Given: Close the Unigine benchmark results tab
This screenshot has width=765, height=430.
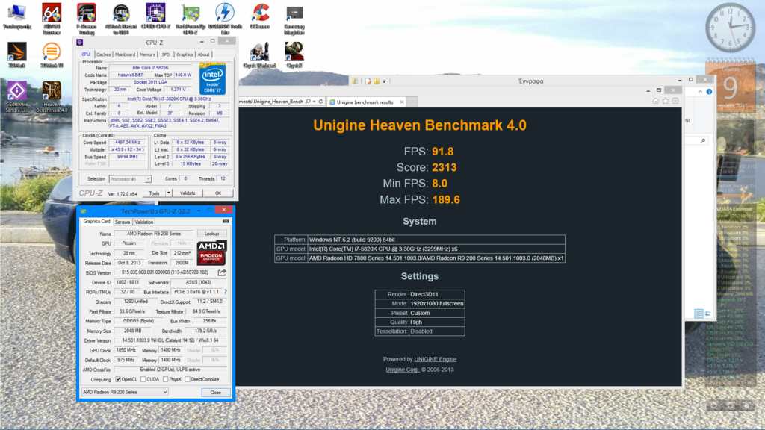Looking at the screenshot, I should point(401,102).
